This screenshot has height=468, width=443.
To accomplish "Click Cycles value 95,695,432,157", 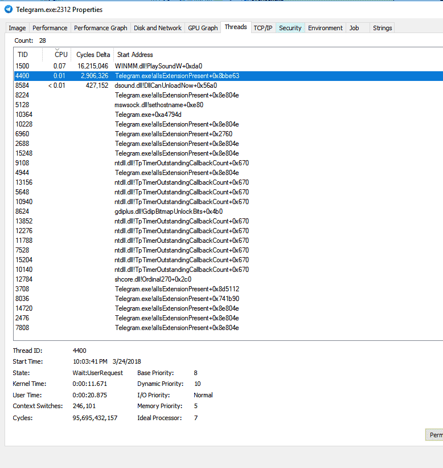I will [x=95, y=418].
